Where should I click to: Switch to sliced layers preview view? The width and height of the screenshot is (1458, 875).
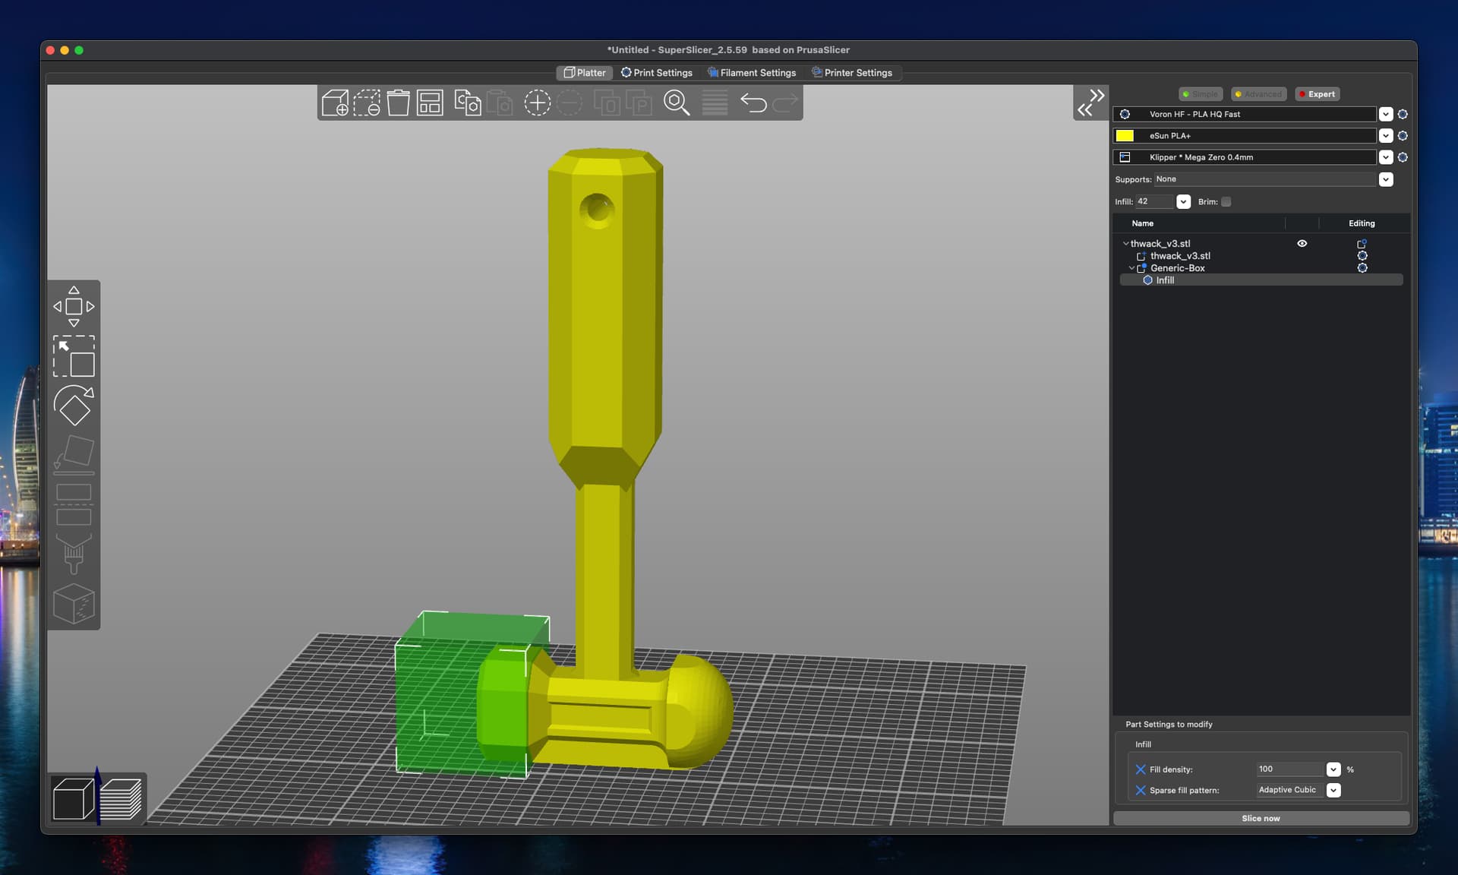(121, 798)
